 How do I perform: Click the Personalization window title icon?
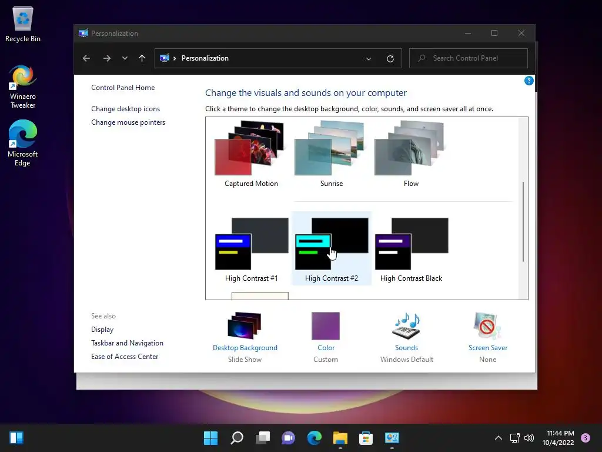[x=83, y=34]
